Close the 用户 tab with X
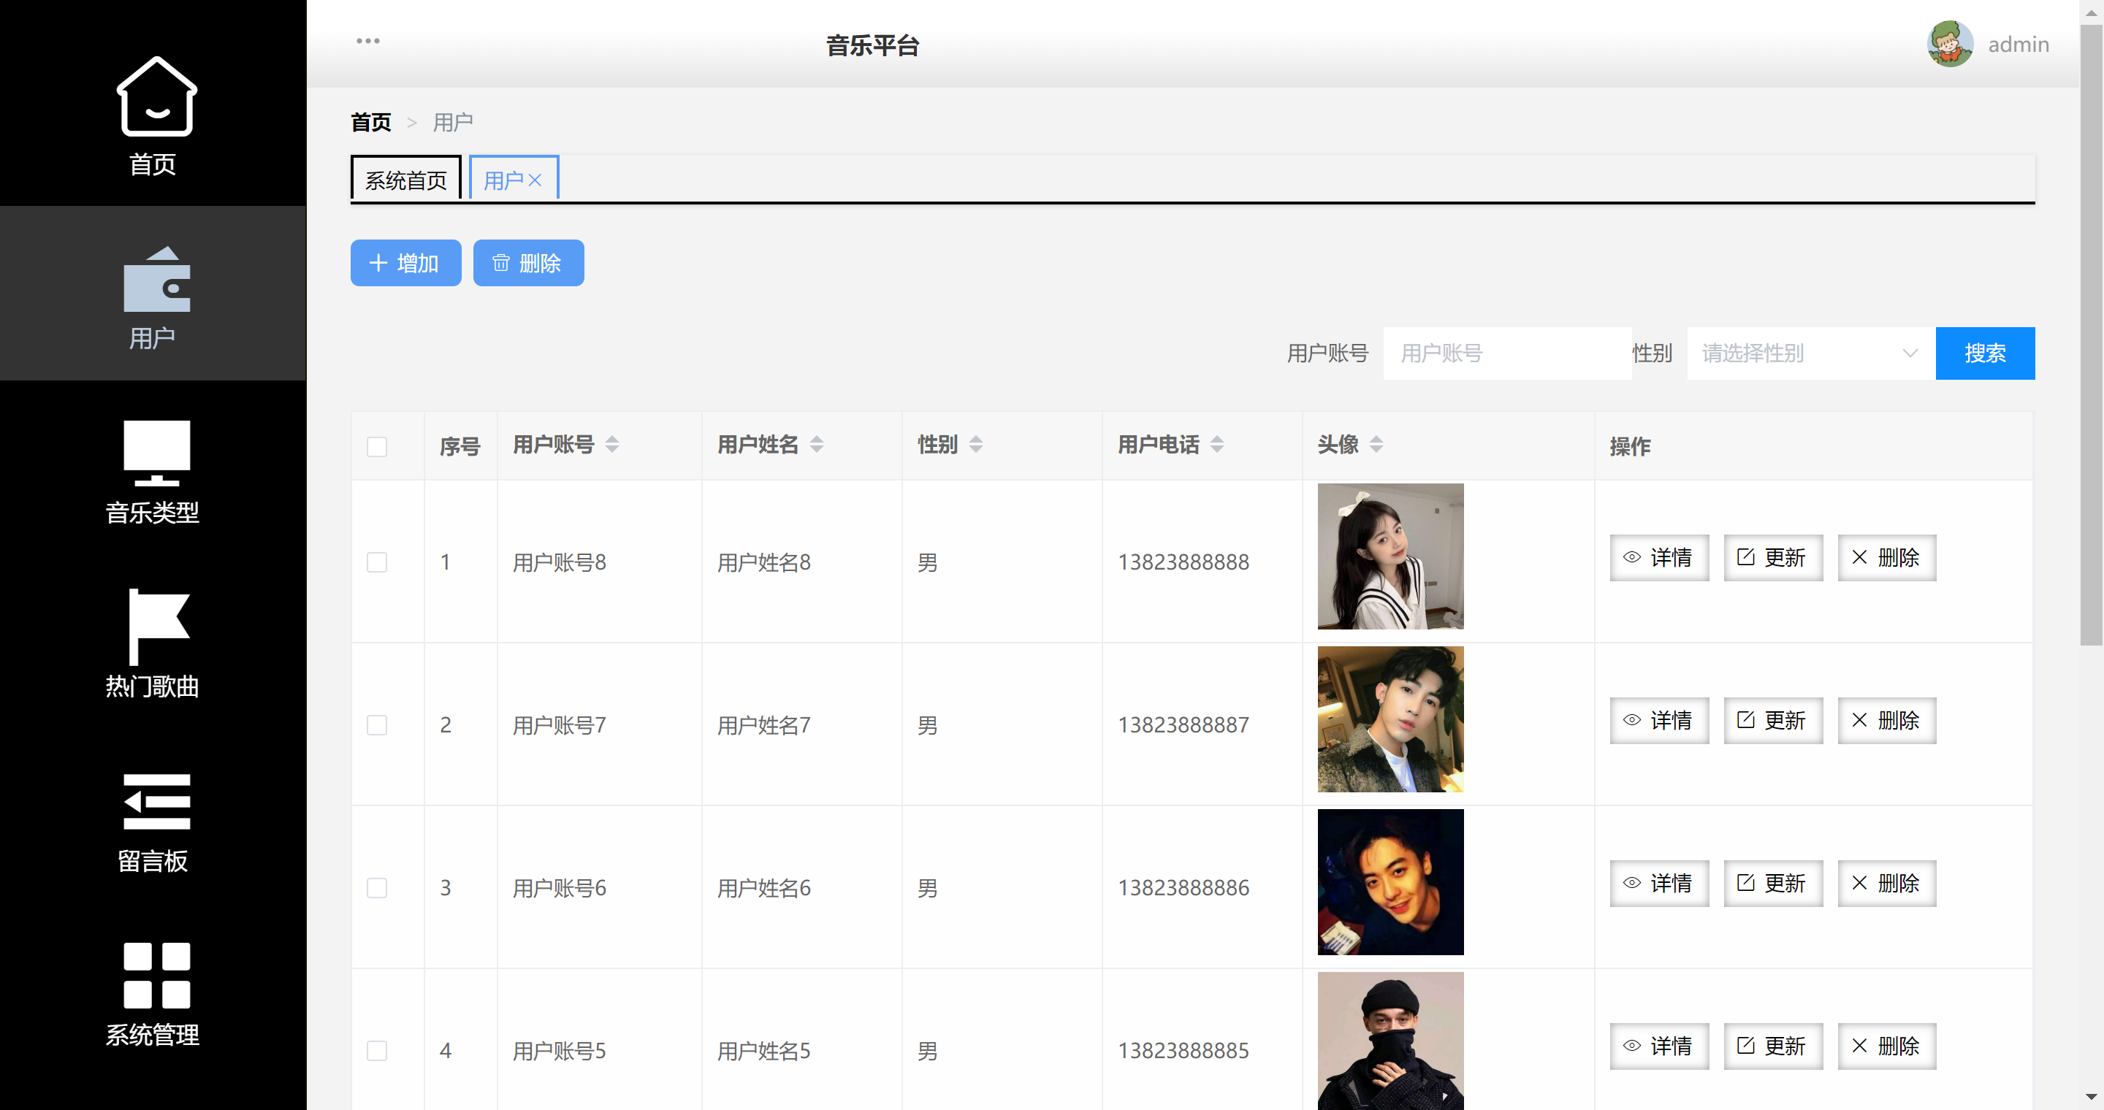 [x=535, y=180]
